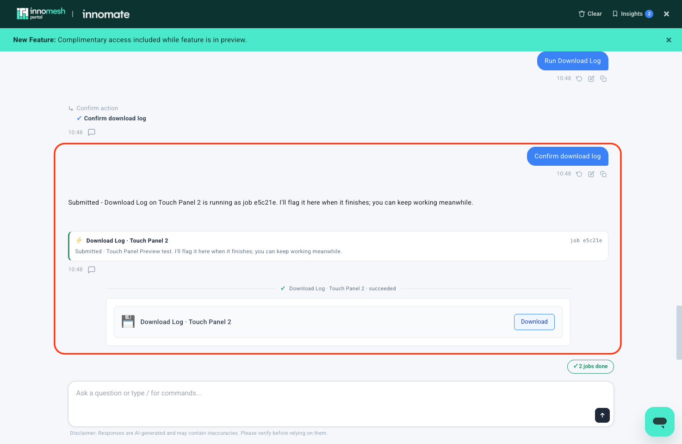The height and width of the screenshot is (444, 682).
Task: Click the innomesh portal logo
Action: click(x=41, y=14)
